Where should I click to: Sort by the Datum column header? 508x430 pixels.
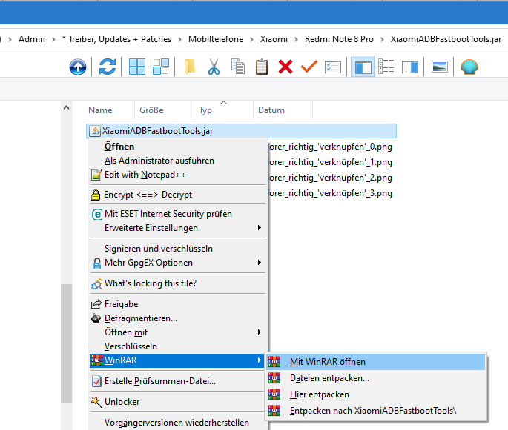pyautogui.click(x=283, y=110)
